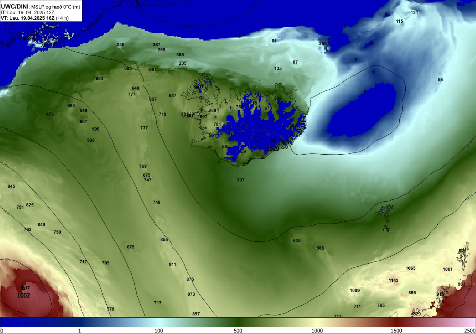Click the map value 751
The width and height of the screenshot is (476, 334).
[20, 207]
